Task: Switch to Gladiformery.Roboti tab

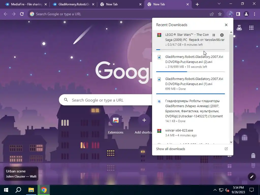Action: coord(74,4)
